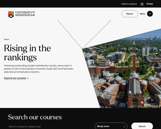Click the down arrow in Study level
161x129 pixels.
124,126
